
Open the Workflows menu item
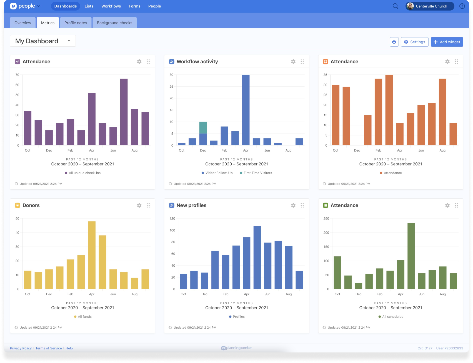[x=111, y=6]
